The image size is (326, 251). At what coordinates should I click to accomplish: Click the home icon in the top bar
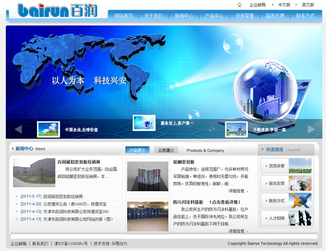(240, 5)
